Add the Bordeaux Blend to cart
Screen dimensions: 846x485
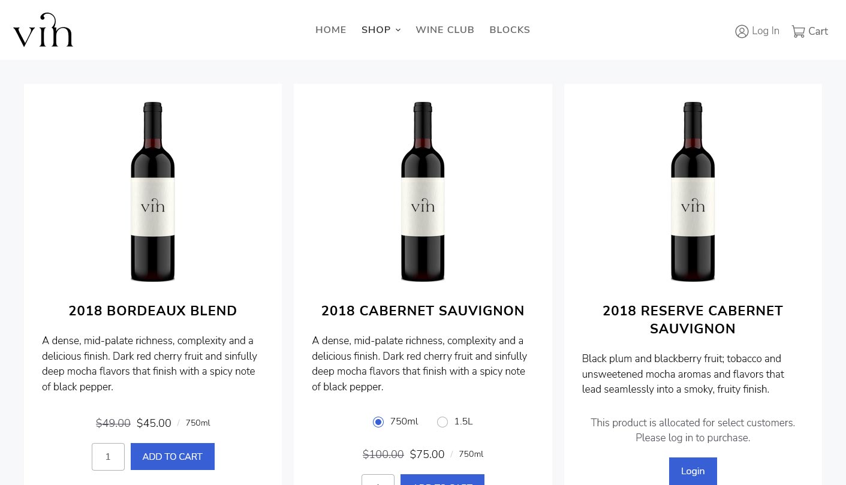[x=172, y=457]
